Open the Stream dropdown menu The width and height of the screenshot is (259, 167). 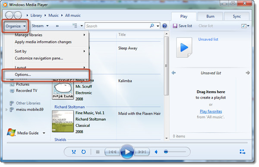pos(40,26)
